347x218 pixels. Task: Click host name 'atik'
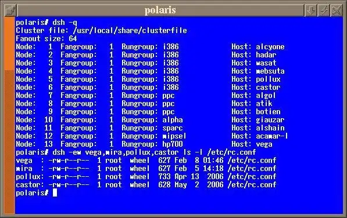click(264, 103)
